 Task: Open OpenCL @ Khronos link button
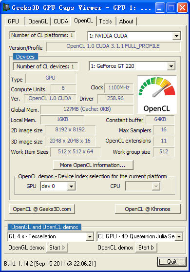[x=148, y=209]
